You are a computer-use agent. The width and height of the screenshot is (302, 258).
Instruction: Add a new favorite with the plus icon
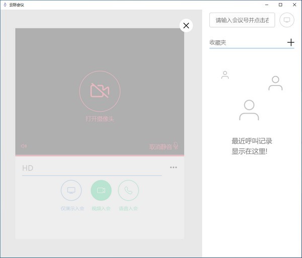coord(290,43)
